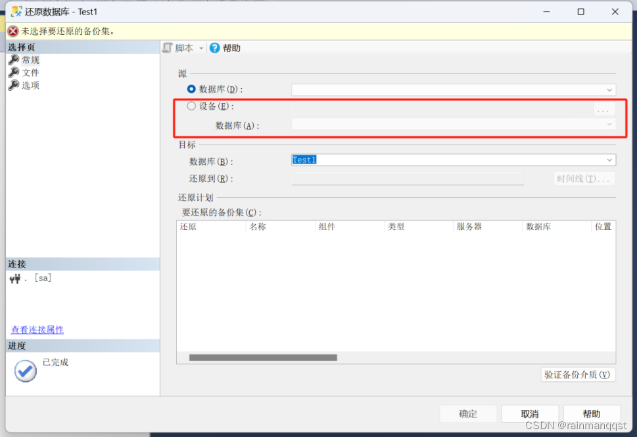Click the blue Help question mark icon

pyautogui.click(x=214, y=48)
